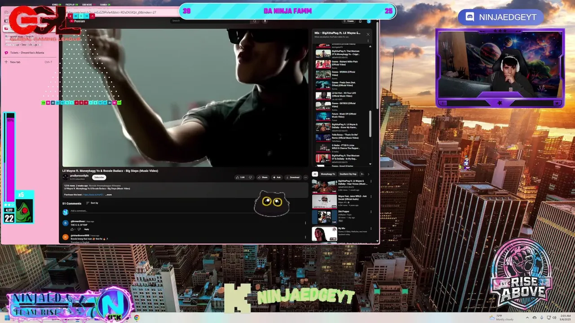Share the Big Steps music video
This screenshot has height=323, width=575.
(262, 177)
